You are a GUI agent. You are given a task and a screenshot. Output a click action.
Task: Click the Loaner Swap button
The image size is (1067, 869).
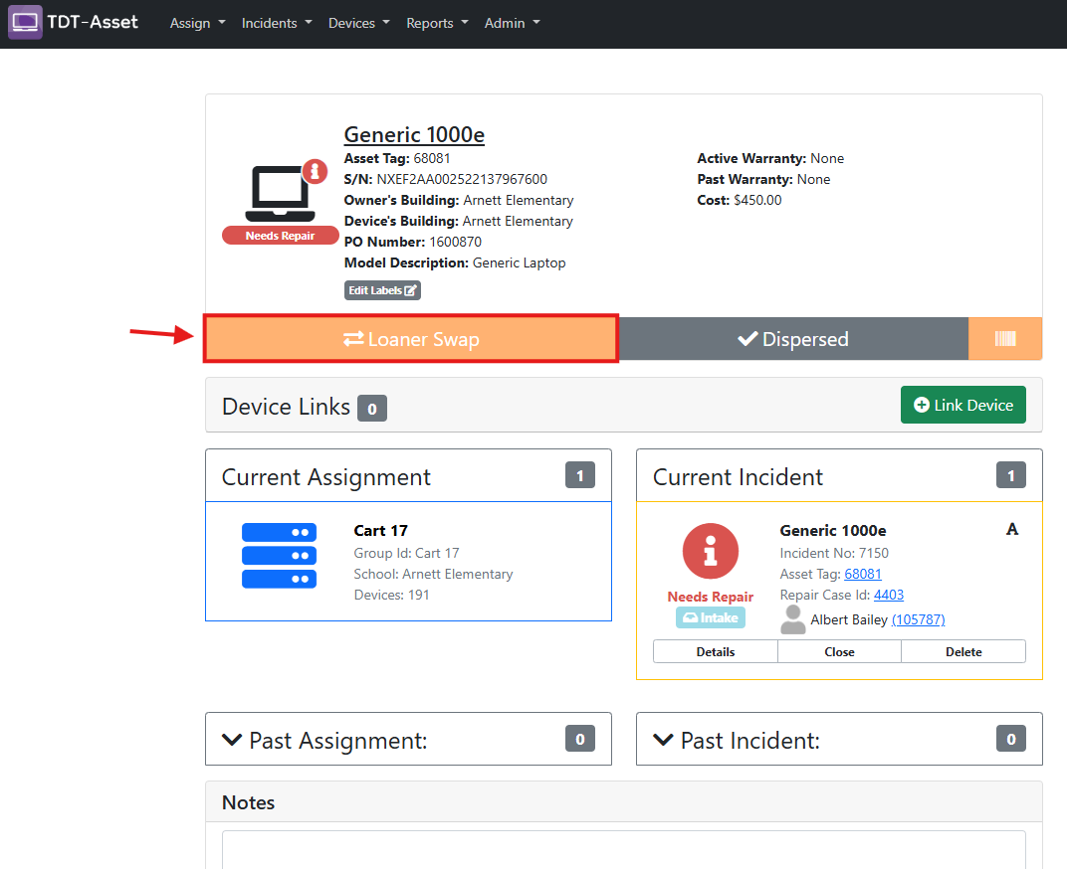[x=411, y=339]
